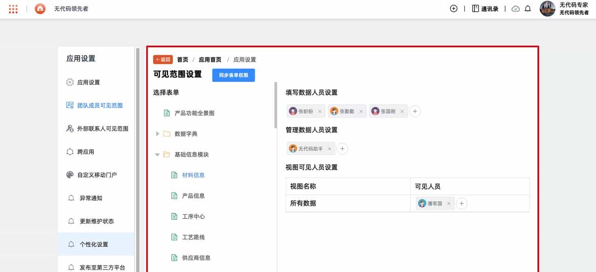Open 应用设置 from the sidebar
The image size is (596, 272).
[x=89, y=82]
